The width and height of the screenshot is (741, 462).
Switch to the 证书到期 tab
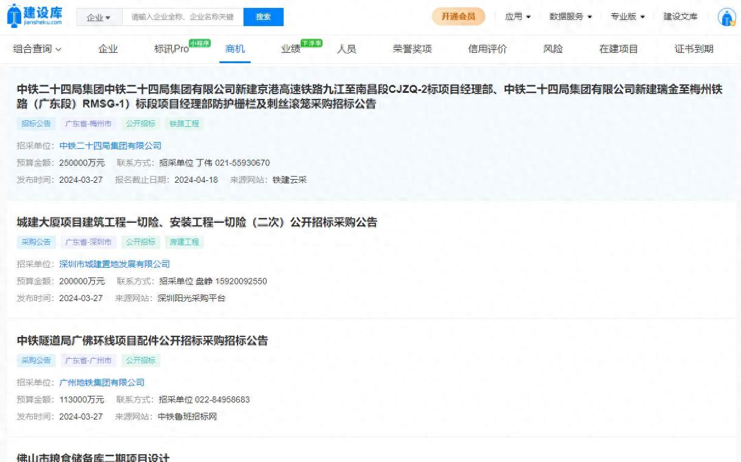(694, 49)
